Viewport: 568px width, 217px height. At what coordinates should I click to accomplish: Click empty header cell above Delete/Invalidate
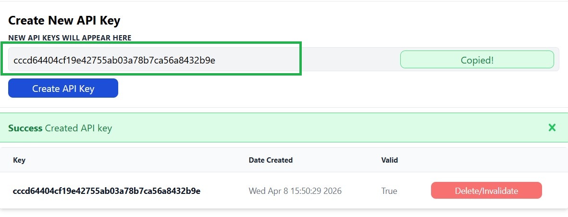[x=486, y=160]
